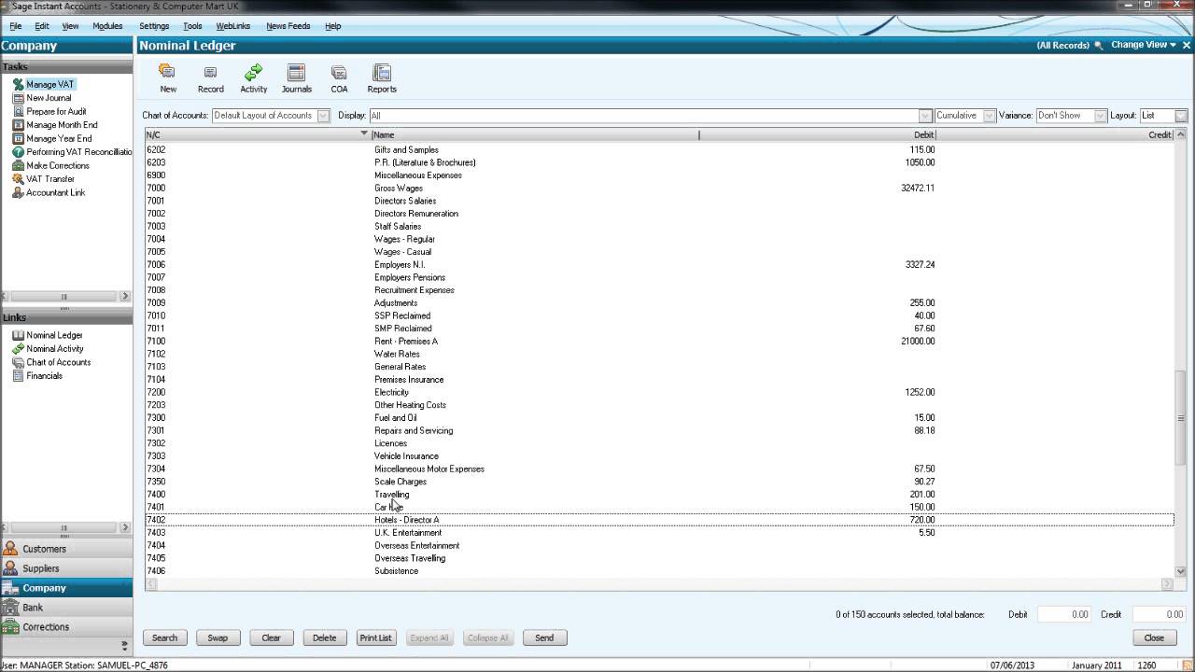Open the Modules menu
The image size is (1195, 672).
107,26
